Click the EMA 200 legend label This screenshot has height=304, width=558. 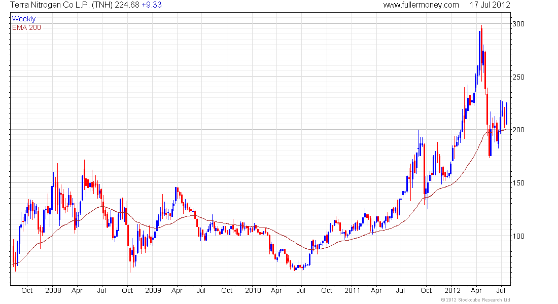click(27, 28)
